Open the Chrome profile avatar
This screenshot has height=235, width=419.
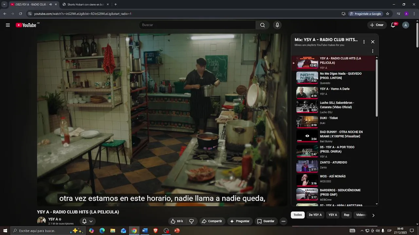click(x=406, y=14)
